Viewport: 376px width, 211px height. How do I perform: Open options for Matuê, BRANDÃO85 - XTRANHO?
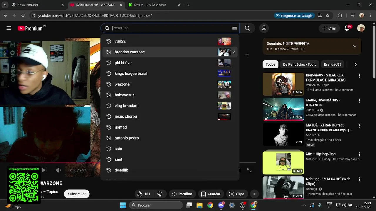coord(359,101)
